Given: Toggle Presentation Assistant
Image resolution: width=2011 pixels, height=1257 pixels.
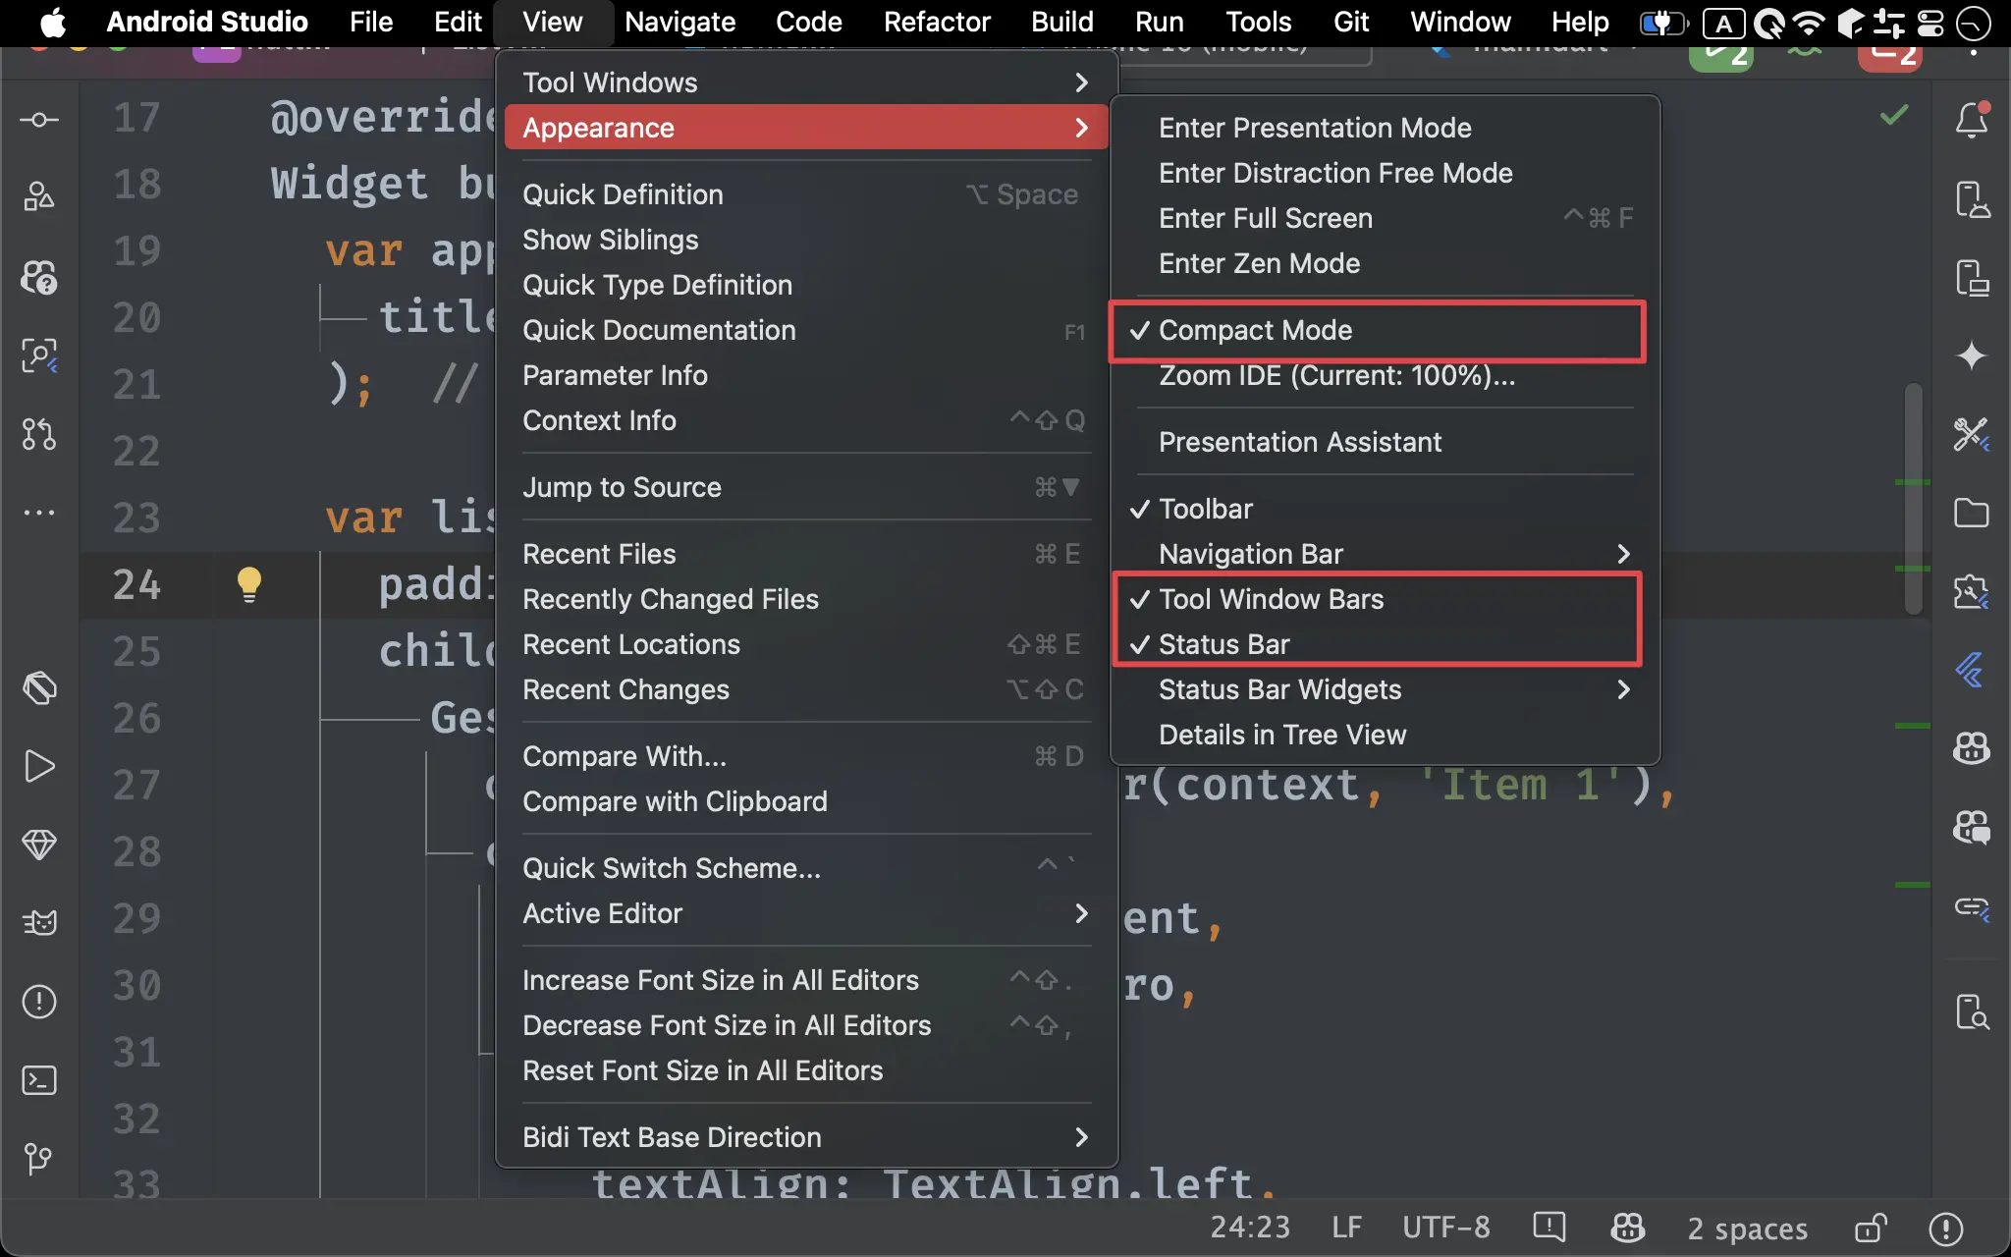Looking at the screenshot, I should (x=1385, y=442).
